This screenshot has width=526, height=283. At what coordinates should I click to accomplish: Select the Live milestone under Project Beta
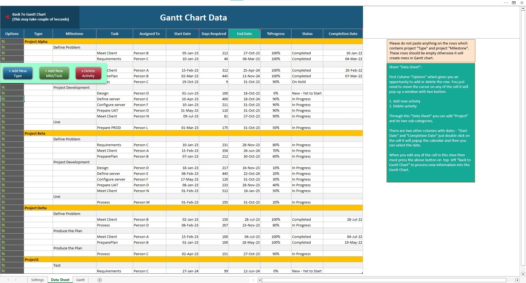pyautogui.click(x=74, y=196)
